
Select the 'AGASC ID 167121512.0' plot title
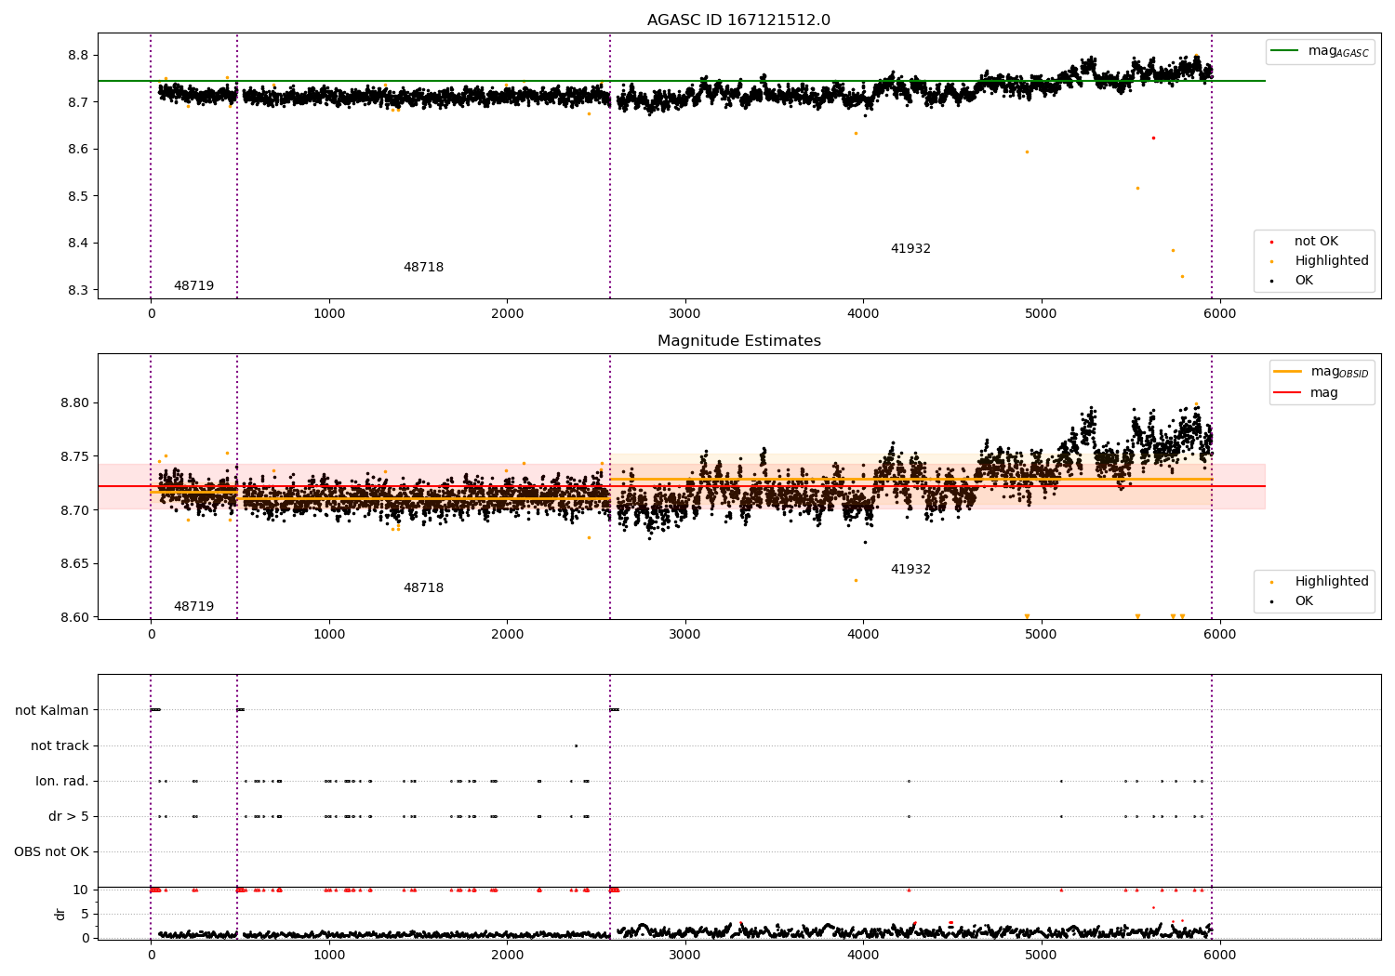pyautogui.click(x=738, y=20)
